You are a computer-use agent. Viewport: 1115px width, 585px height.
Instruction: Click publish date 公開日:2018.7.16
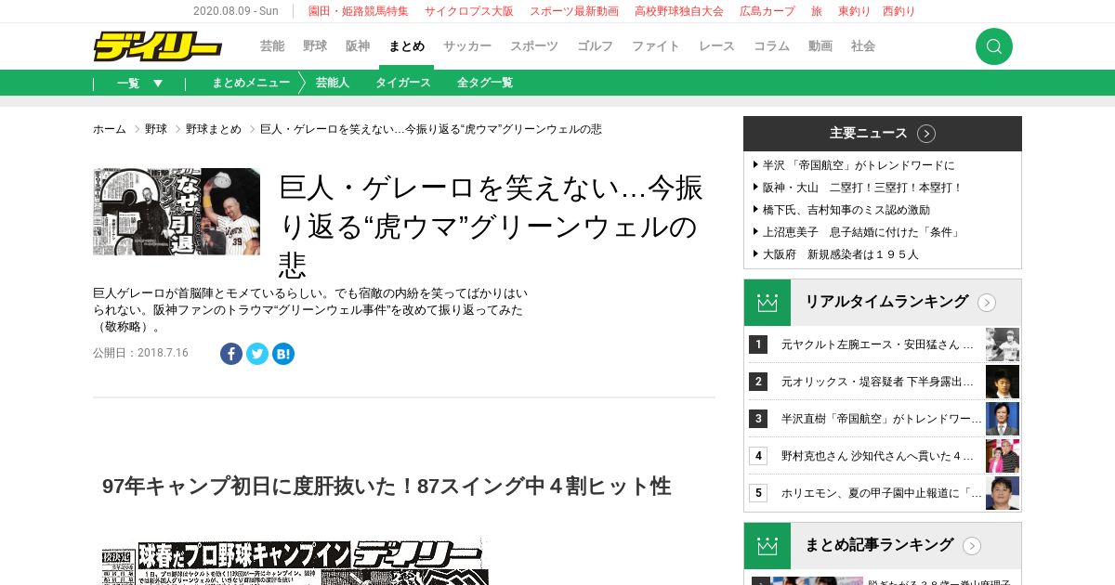(140, 353)
